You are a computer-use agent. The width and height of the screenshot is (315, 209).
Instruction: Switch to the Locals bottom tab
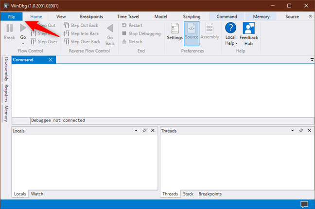[20, 194]
